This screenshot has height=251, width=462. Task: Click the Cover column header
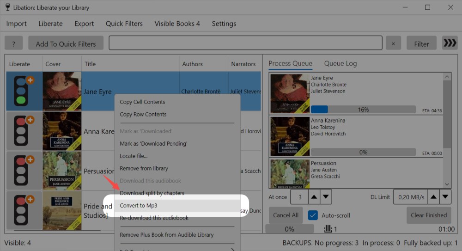(x=62, y=64)
